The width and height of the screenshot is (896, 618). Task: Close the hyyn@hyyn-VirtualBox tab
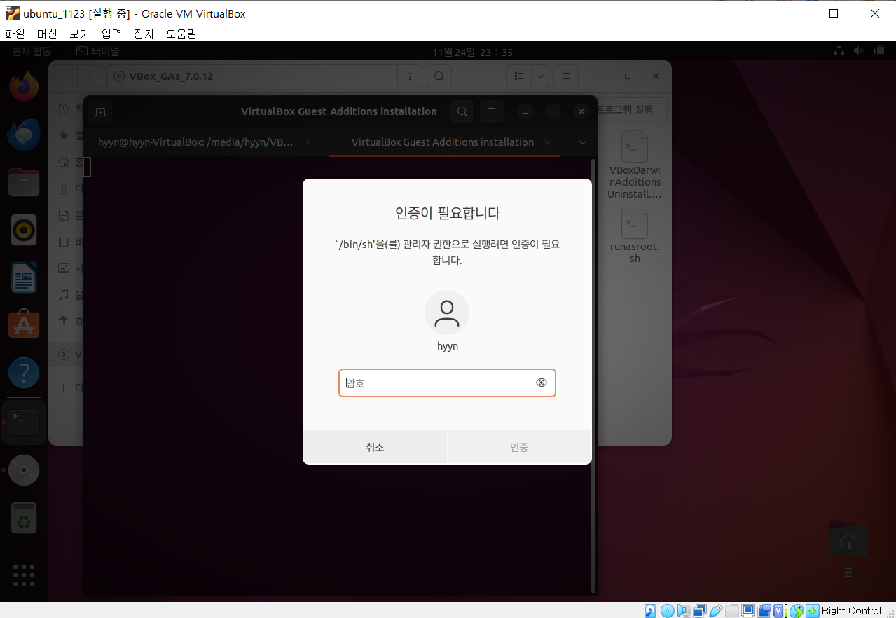(x=308, y=142)
